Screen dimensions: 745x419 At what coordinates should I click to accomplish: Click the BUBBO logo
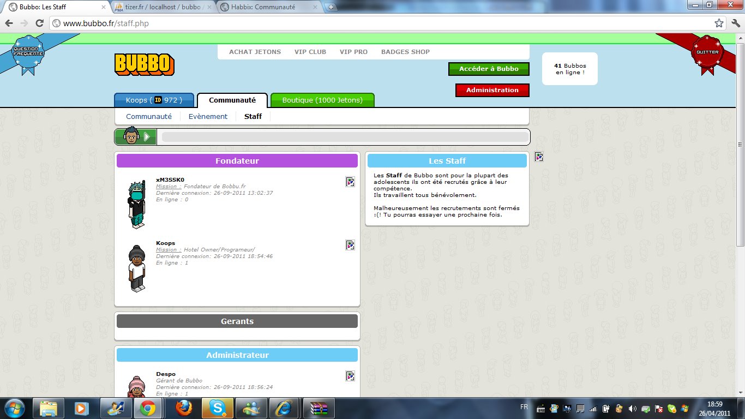pos(145,64)
